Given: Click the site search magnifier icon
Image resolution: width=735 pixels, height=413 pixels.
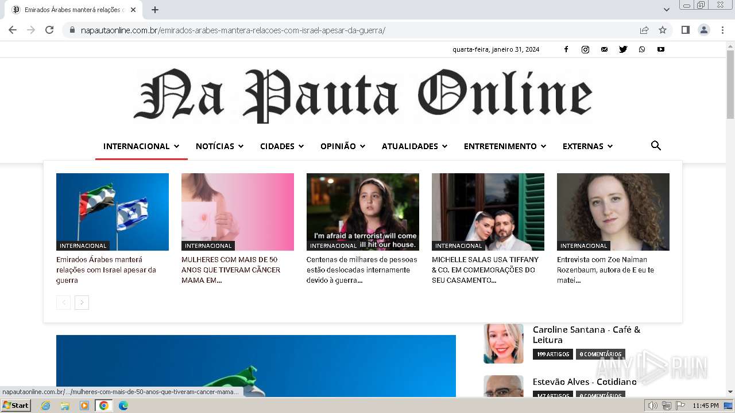Looking at the screenshot, I should [656, 146].
